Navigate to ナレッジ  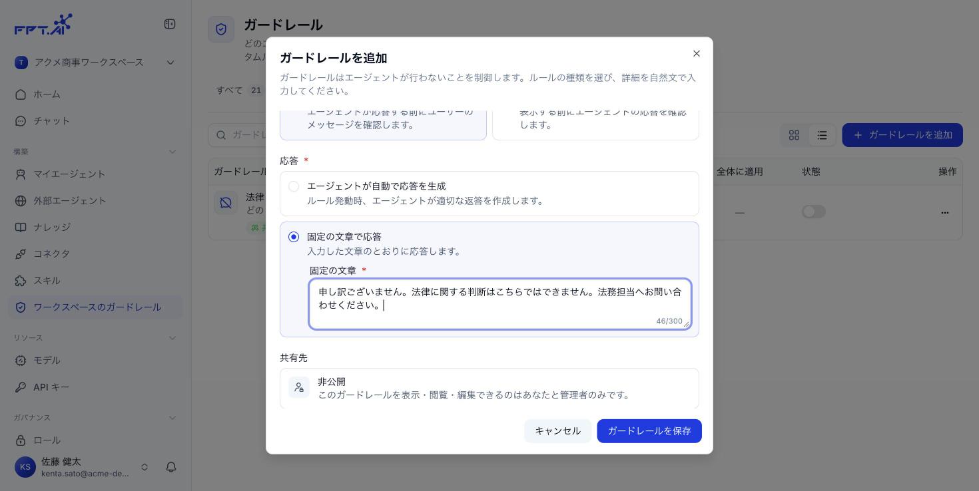[x=96, y=228]
